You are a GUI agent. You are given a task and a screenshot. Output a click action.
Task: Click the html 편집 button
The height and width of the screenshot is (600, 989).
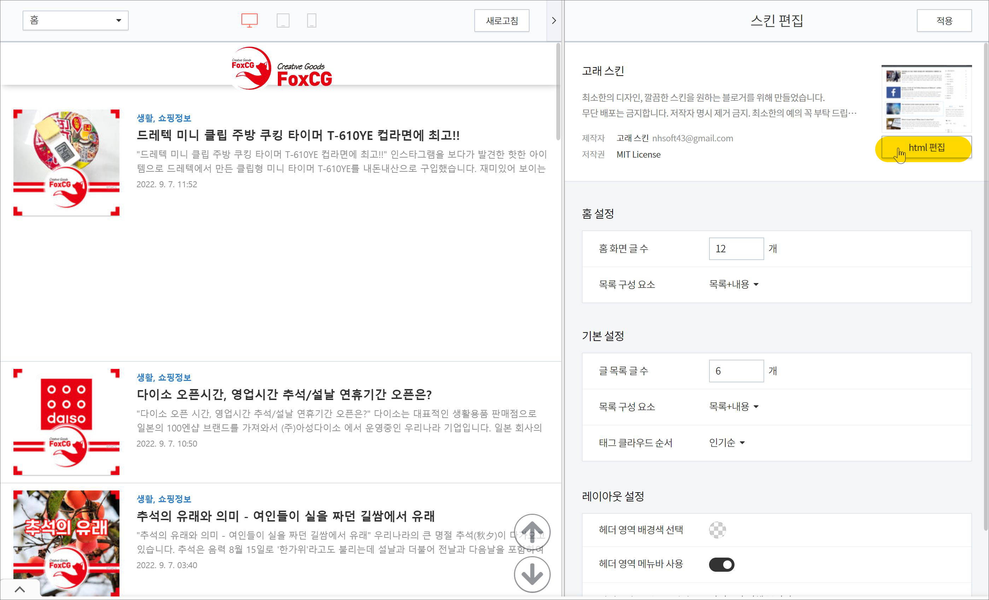[926, 148]
